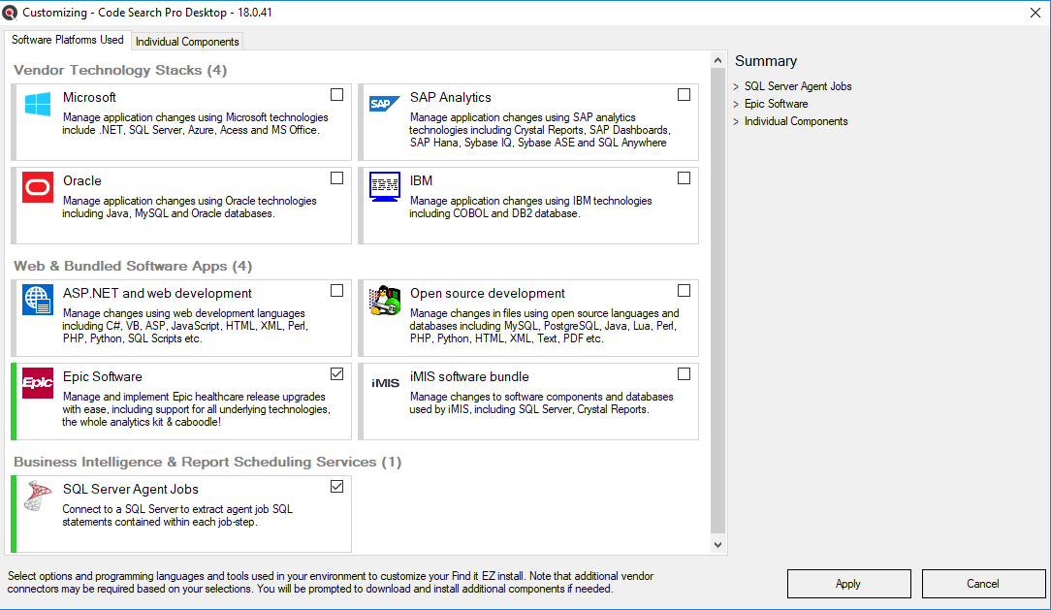
Task: Click the Open source development penguin icon
Action: [x=385, y=300]
